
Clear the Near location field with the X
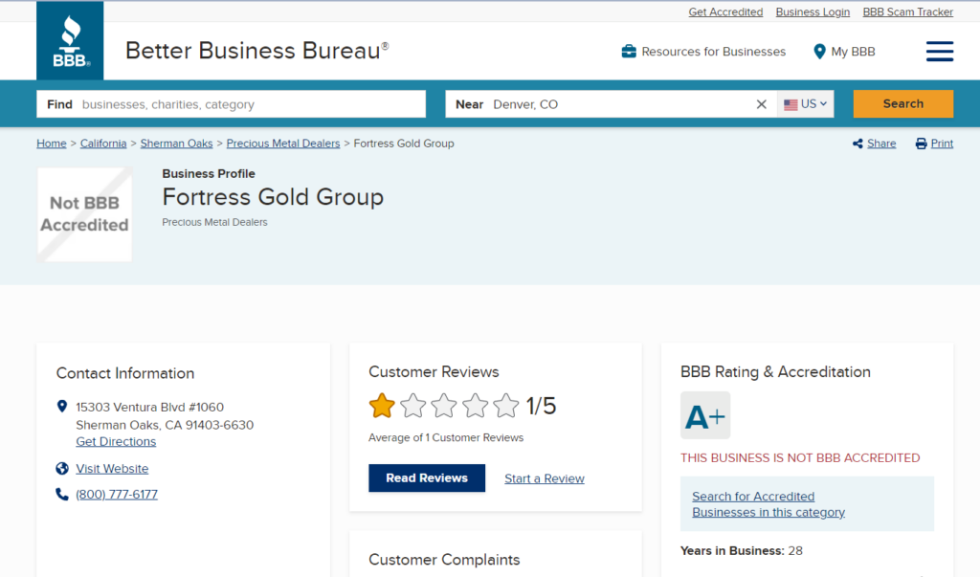(761, 104)
